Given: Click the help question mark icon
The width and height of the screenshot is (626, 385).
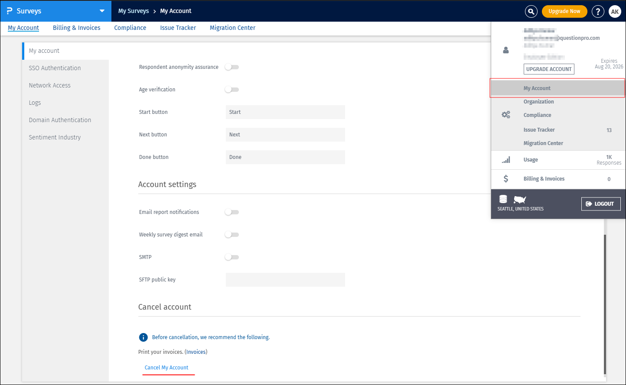Looking at the screenshot, I should click(598, 11).
